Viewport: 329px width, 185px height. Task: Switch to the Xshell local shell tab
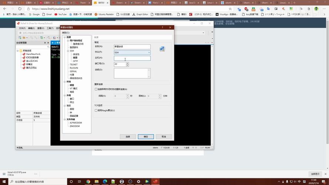(56, 43)
